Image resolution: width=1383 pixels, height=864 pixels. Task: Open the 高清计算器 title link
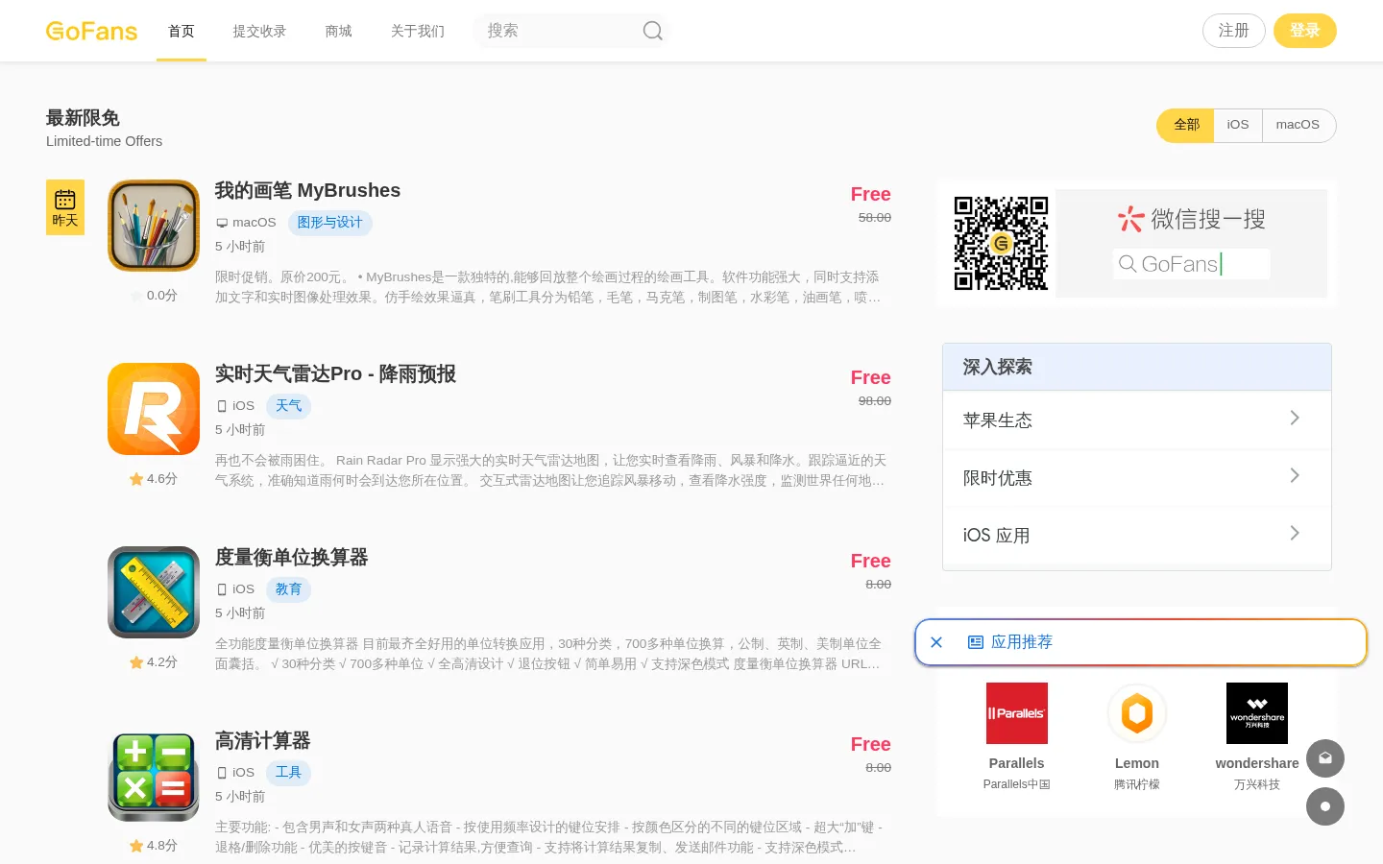pos(263,740)
